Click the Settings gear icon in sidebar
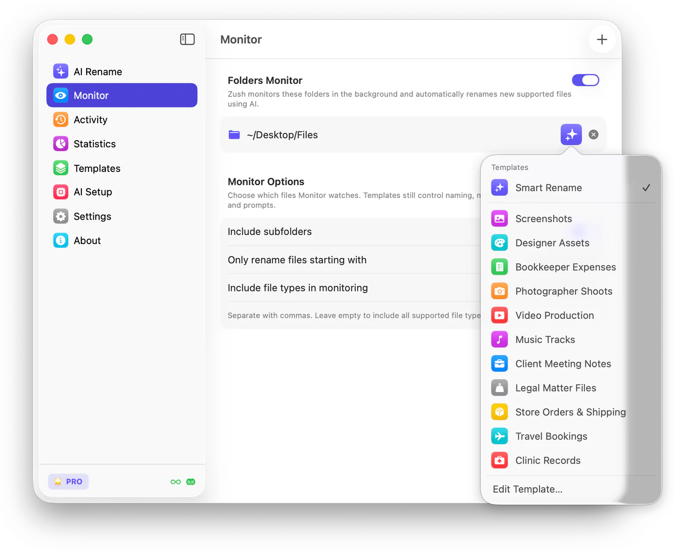The height and width of the screenshot is (550, 674). [x=61, y=216]
